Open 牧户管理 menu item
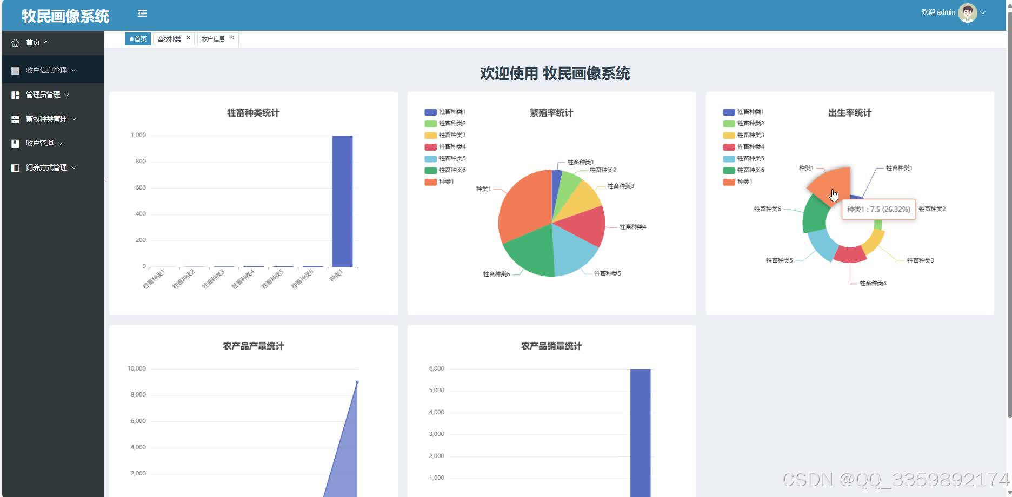This screenshot has width=1012, height=497. (53, 144)
